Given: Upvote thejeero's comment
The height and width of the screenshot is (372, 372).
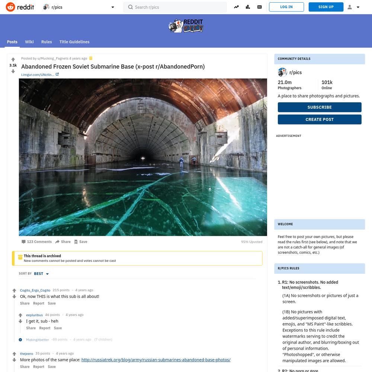Looking at the screenshot, I should [x=14, y=354].
